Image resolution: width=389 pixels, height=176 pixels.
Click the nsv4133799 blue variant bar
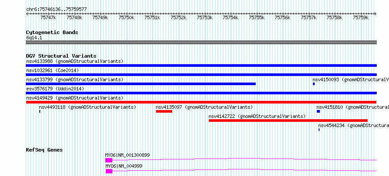[141, 84]
